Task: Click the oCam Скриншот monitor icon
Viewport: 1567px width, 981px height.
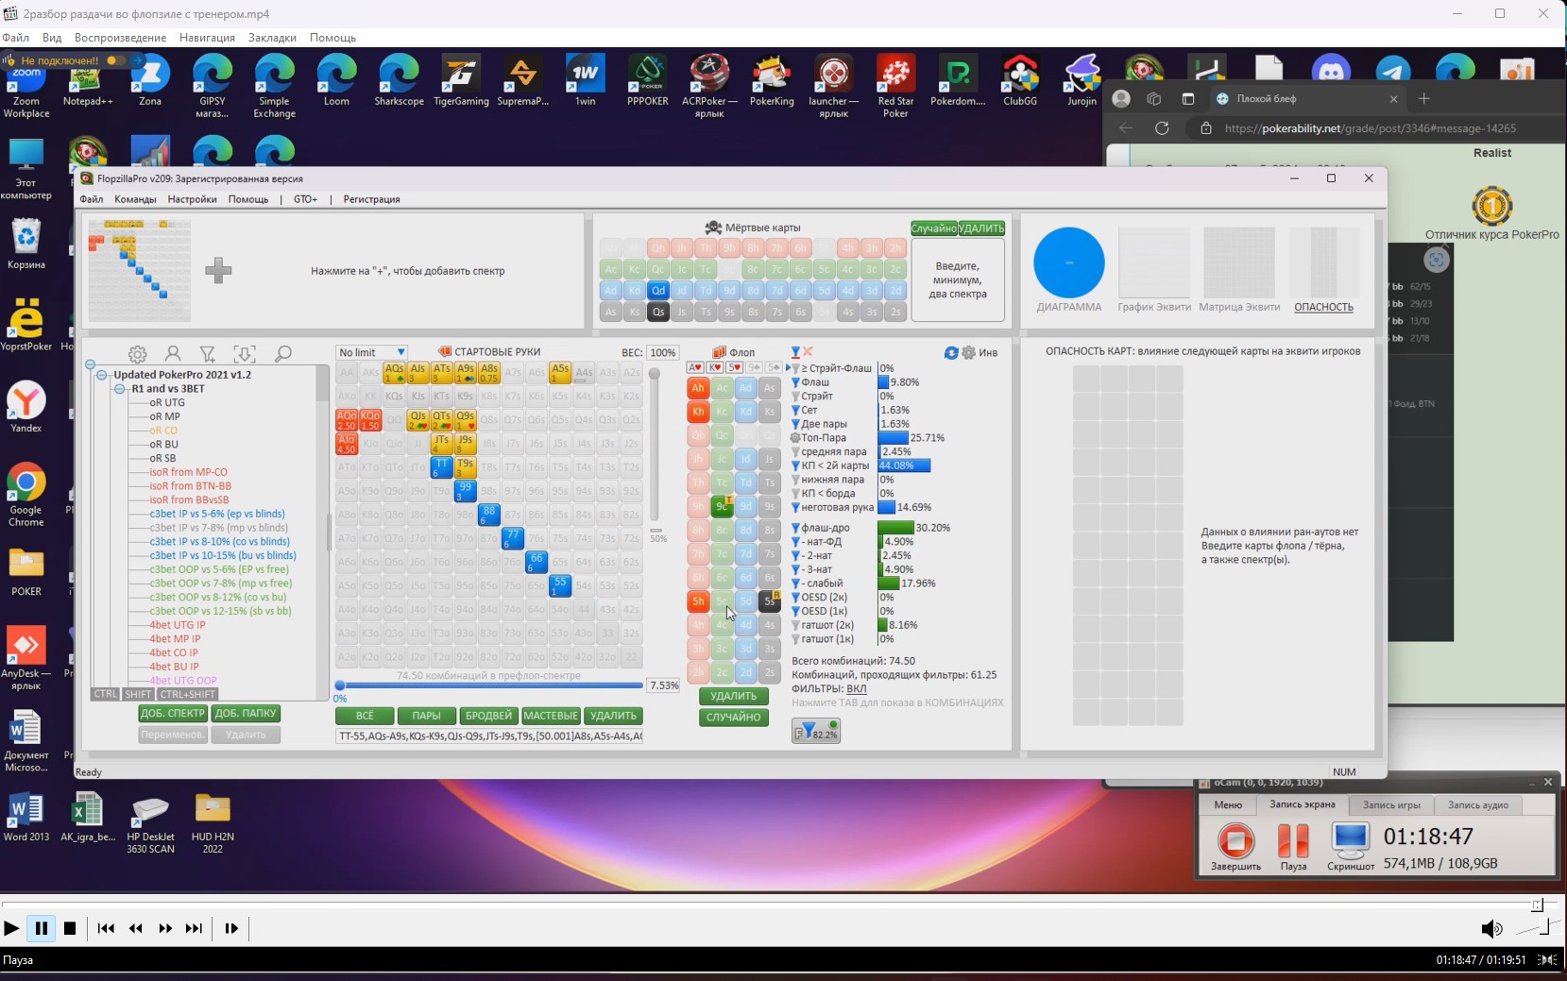Action: click(1351, 840)
